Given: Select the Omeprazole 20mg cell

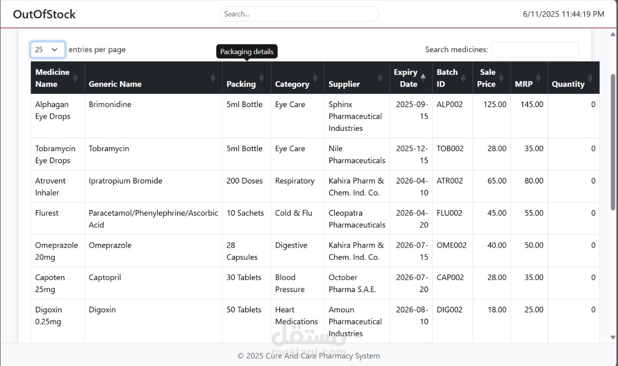Looking at the screenshot, I should tap(57, 251).
